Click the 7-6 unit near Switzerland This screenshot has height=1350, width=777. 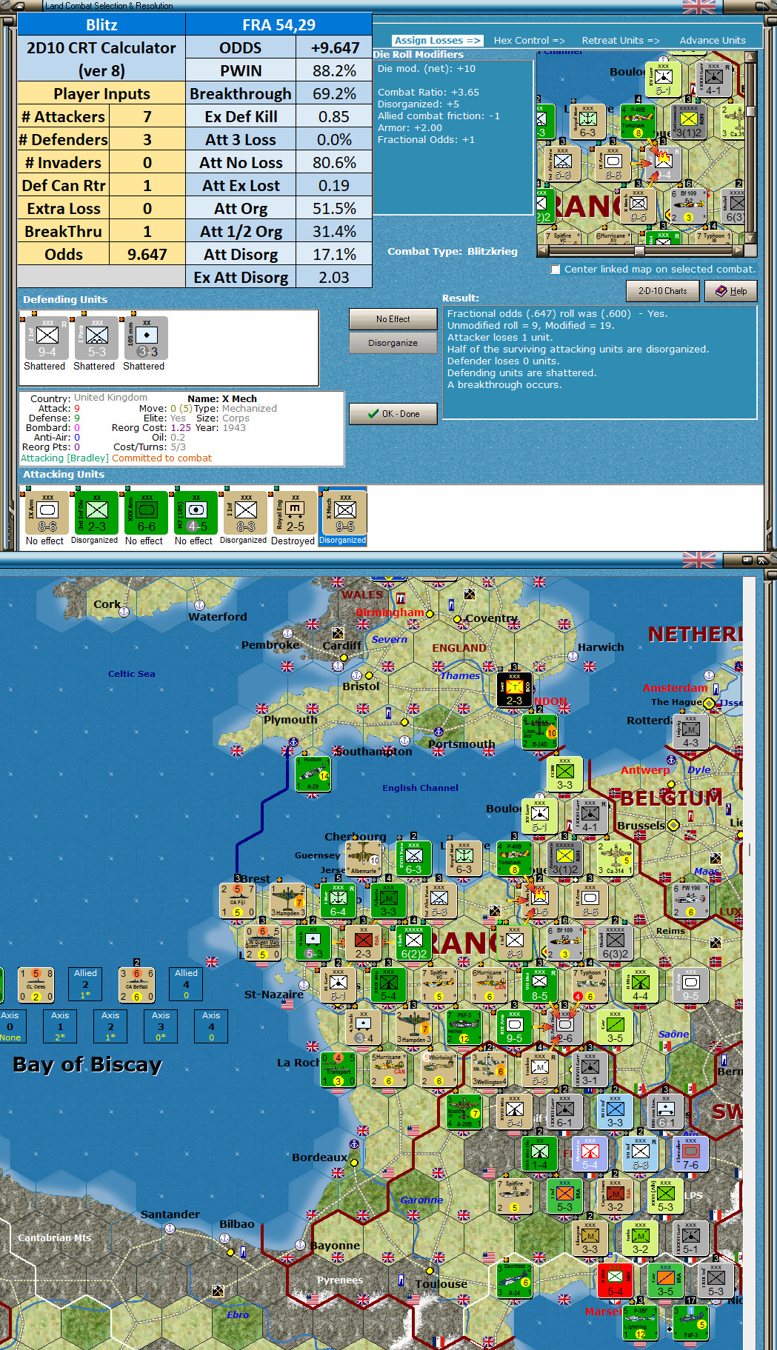click(690, 1154)
